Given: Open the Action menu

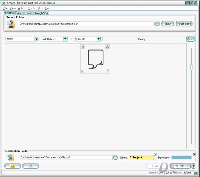Looking at the screenshot, I should pos(22,8).
